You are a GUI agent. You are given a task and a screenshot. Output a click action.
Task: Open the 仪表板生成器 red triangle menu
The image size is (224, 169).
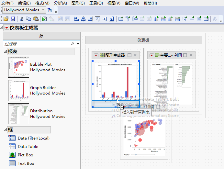[x=6, y=28]
